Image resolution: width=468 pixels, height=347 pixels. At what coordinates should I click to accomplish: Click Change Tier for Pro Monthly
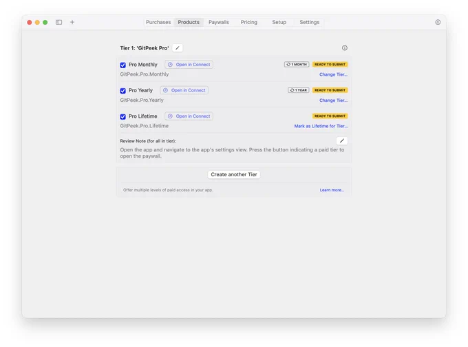[x=333, y=74]
